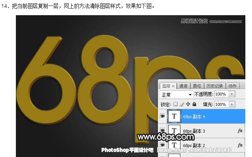Switch to the 通道 tab
252x157 pixels.
(x=183, y=86)
